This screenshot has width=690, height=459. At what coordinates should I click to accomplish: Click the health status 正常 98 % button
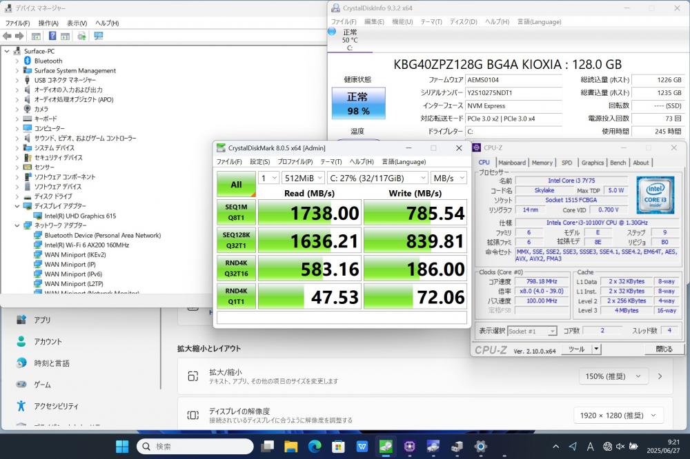pyautogui.click(x=358, y=103)
